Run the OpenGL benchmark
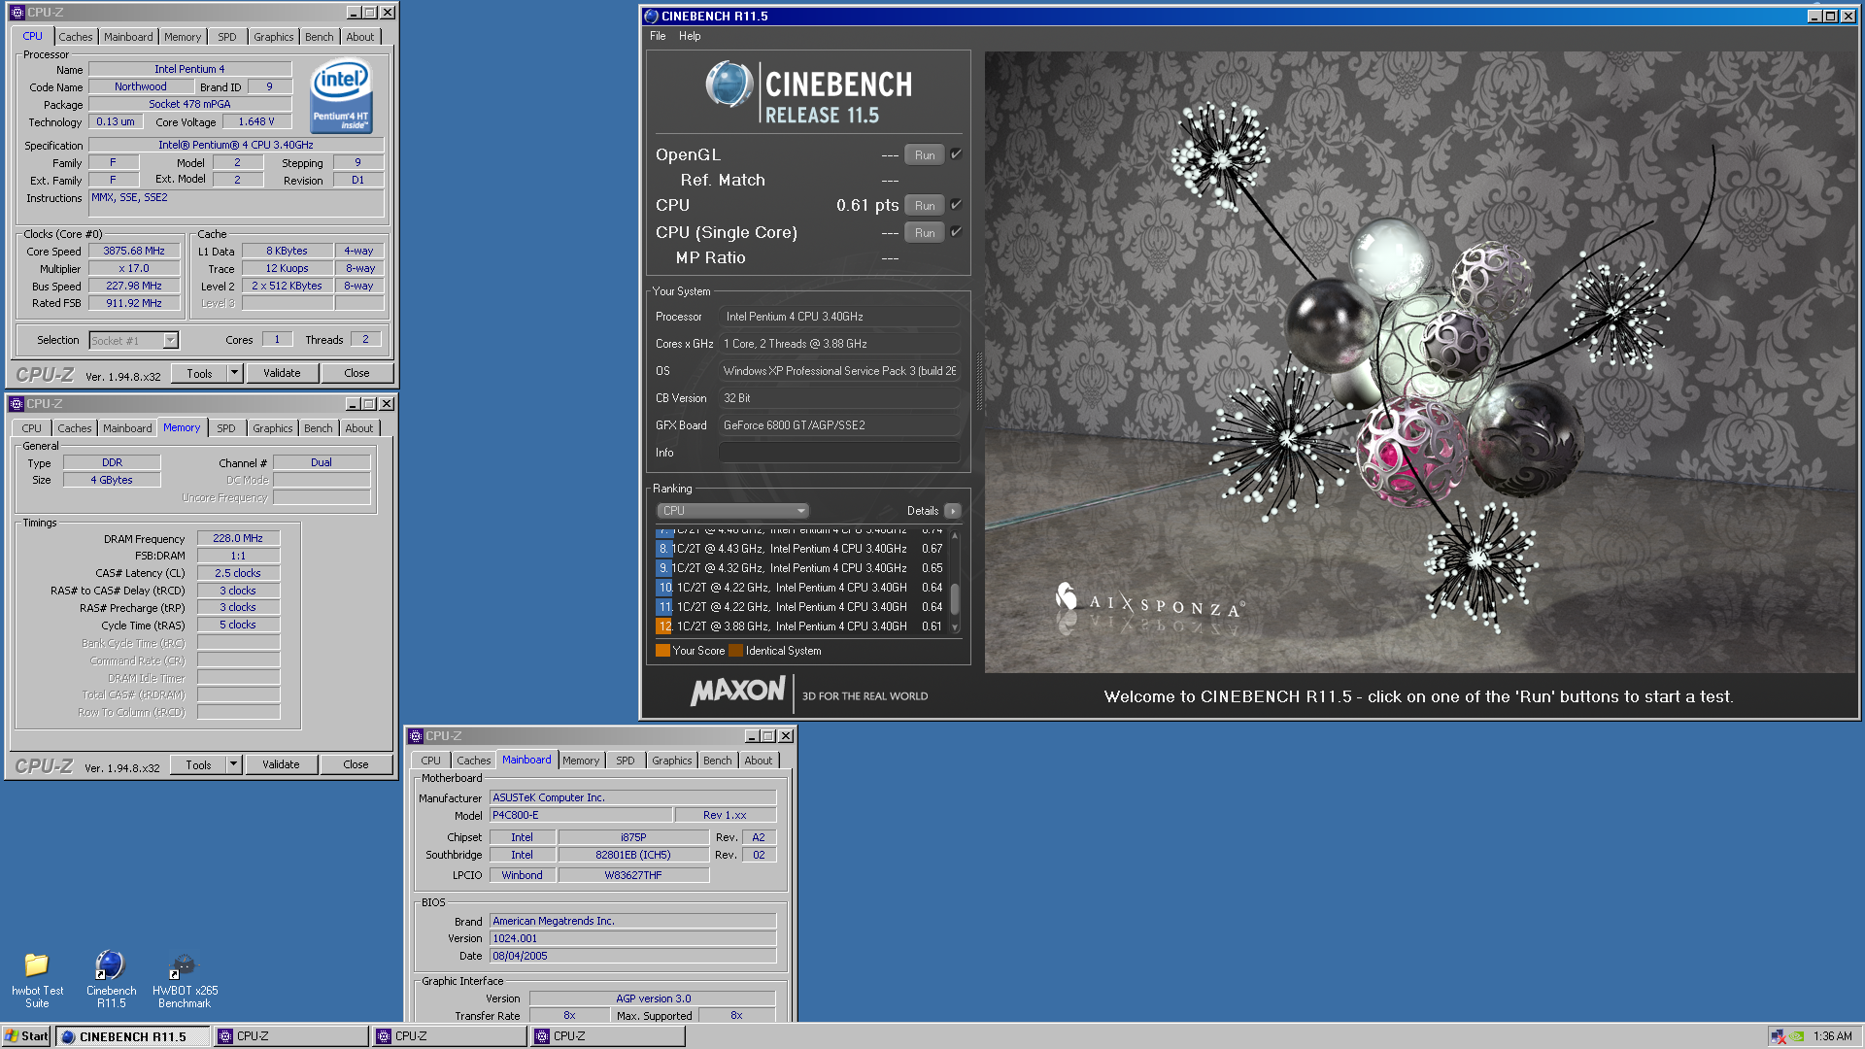Screen dimensions: 1865x1049 pos(925,155)
